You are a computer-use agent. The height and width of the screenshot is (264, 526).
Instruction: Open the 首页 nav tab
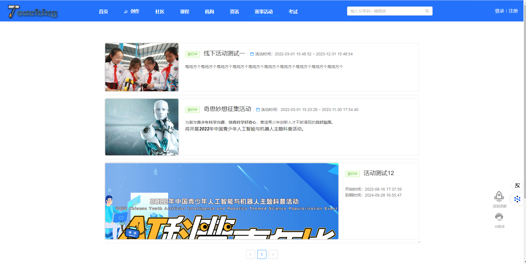pos(103,12)
